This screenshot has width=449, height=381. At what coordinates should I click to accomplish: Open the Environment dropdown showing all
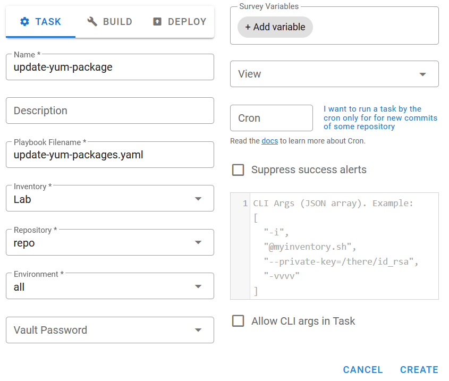pyautogui.click(x=110, y=286)
